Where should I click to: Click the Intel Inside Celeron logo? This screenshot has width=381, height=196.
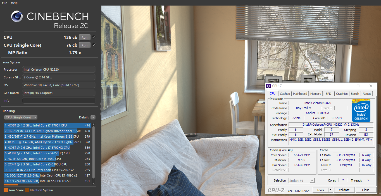[x=361, y=110]
